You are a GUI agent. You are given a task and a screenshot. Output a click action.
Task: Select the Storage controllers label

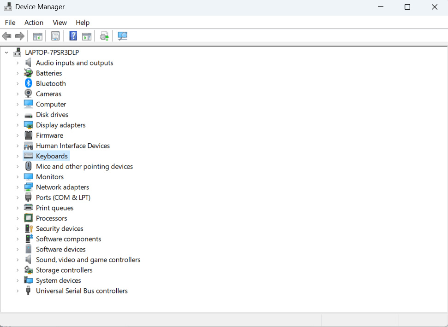pos(64,270)
